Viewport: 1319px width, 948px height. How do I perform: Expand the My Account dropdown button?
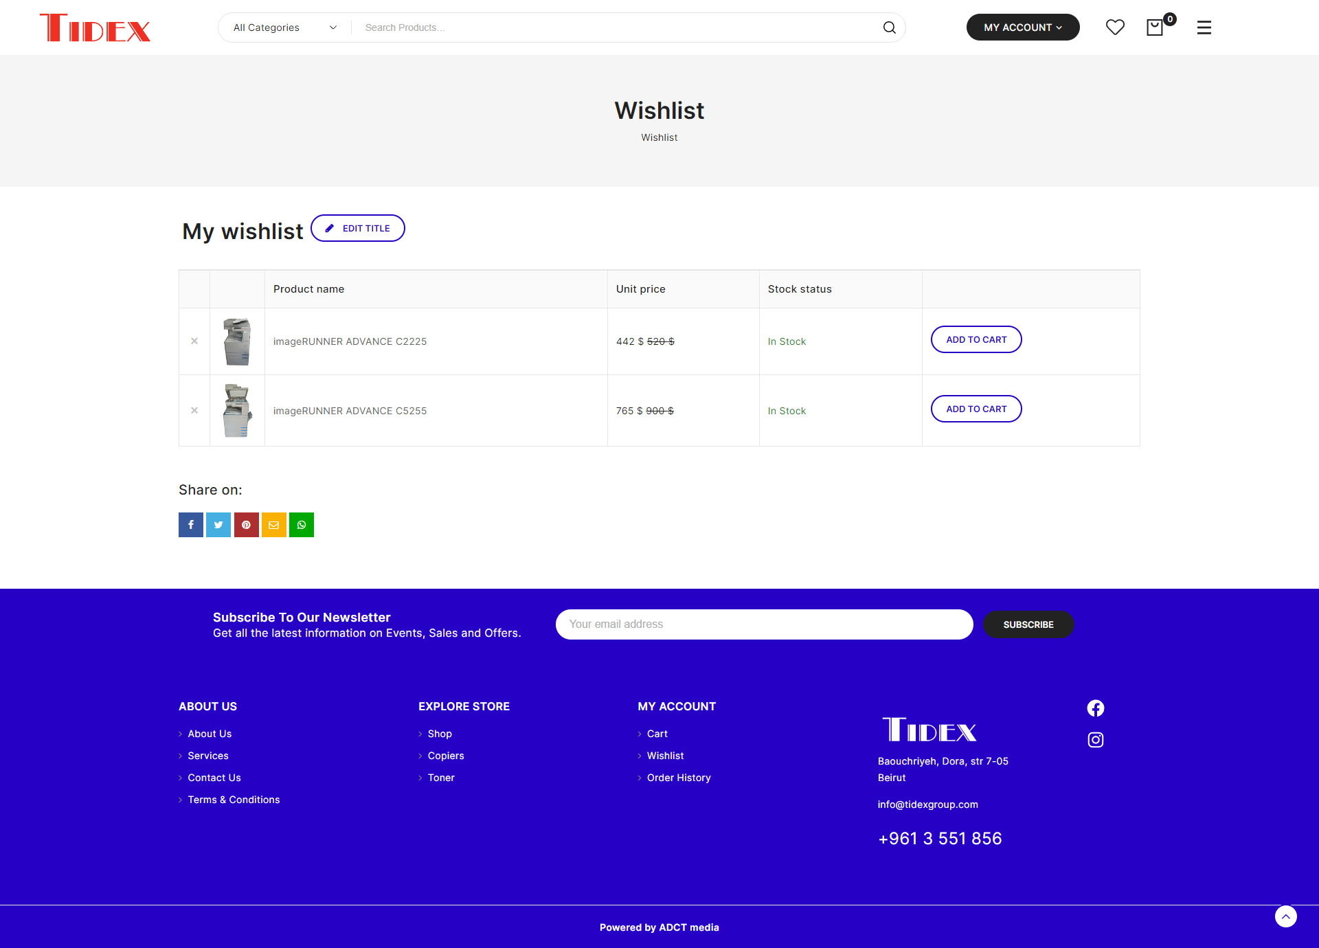click(x=1022, y=27)
